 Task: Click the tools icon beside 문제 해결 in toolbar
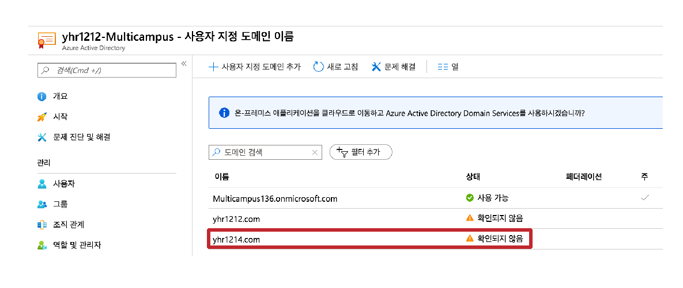coord(376,67)
